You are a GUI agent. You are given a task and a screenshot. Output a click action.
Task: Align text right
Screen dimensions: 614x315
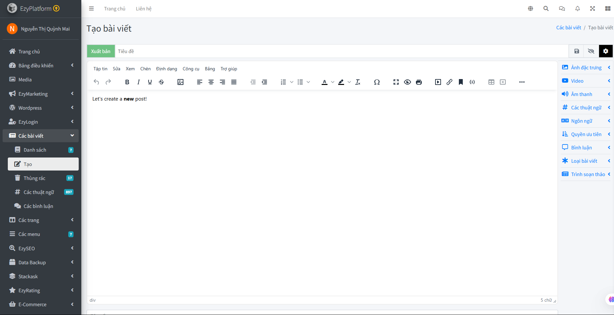[222, 82]
